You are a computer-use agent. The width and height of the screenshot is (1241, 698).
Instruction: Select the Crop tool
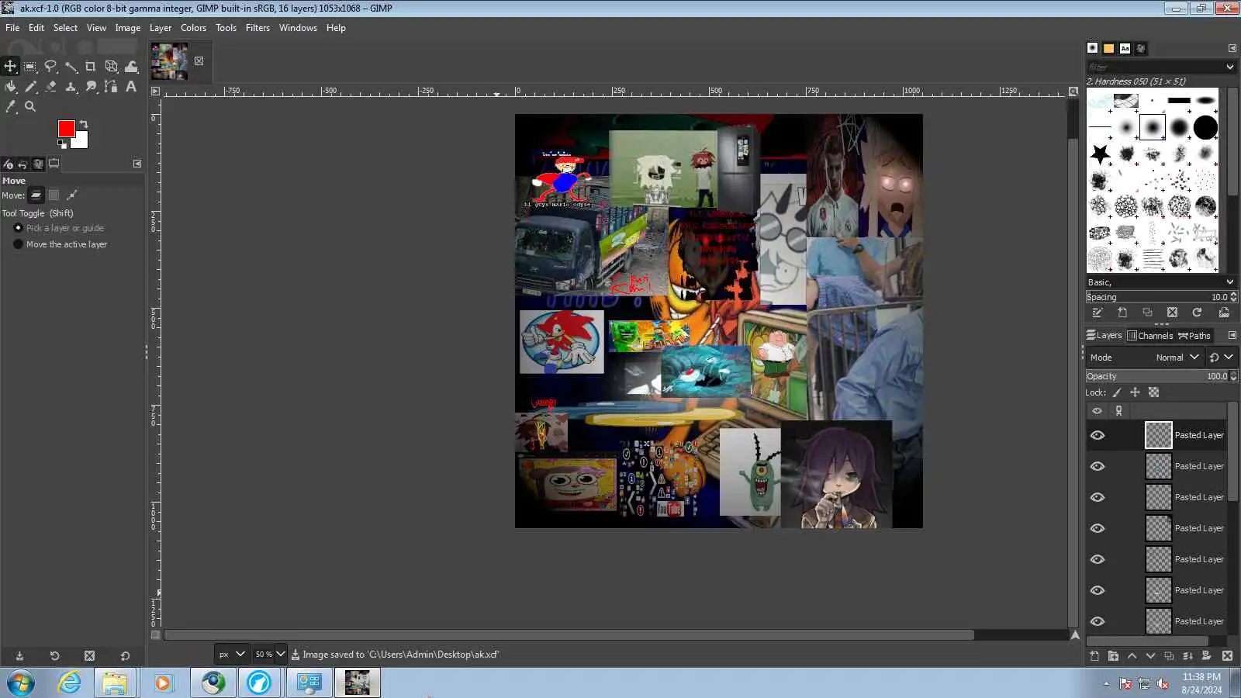91,67
